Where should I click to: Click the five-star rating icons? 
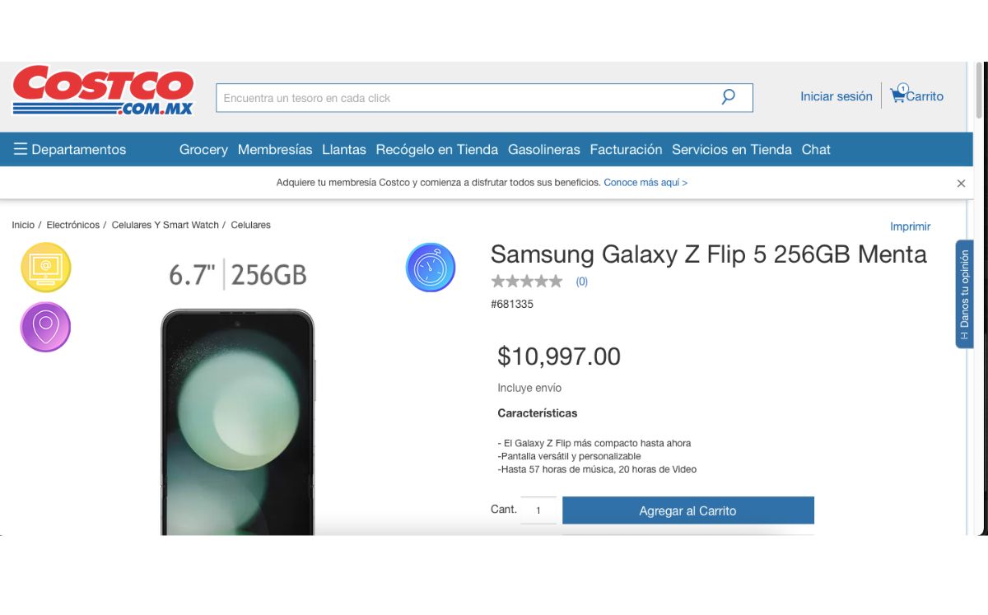click(527, 282)
